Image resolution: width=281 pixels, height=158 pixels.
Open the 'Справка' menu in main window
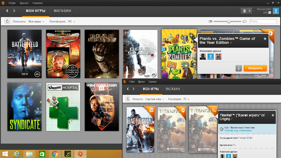coord(37,3)
